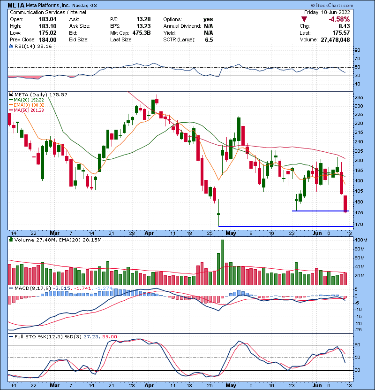
Task: Click the Prev Close value 184.00
Action: [48, 40]
